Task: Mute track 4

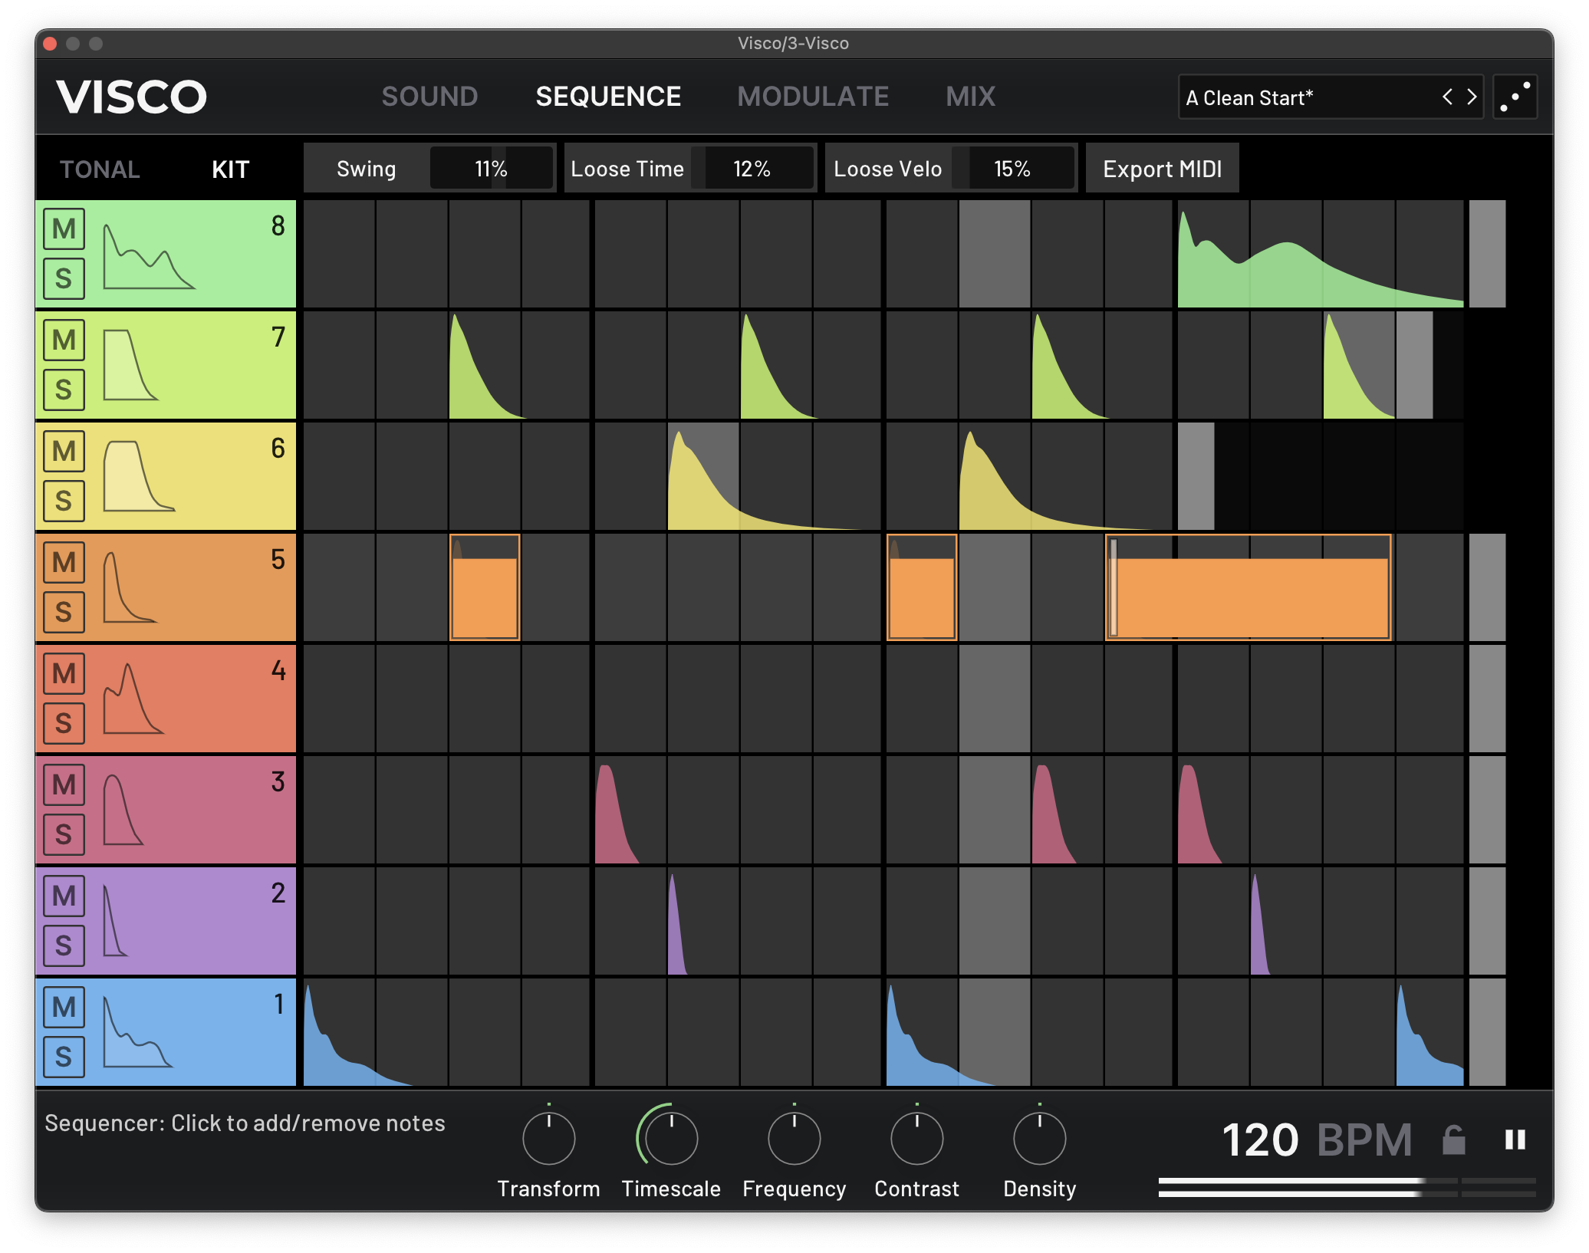Action: [64, 674]
